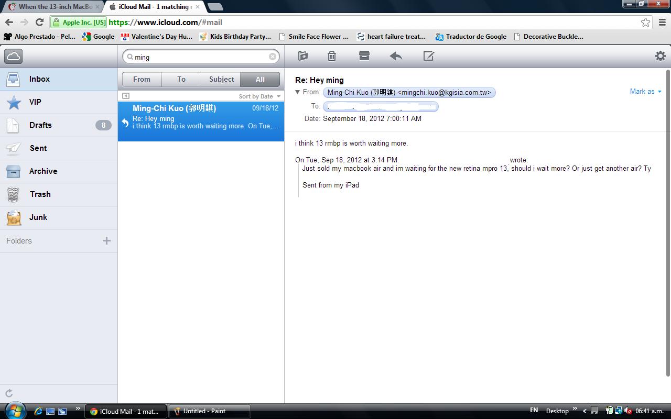Collapse the message header details triangle
This screenshot has height=419, width=671.
point(298,92)
